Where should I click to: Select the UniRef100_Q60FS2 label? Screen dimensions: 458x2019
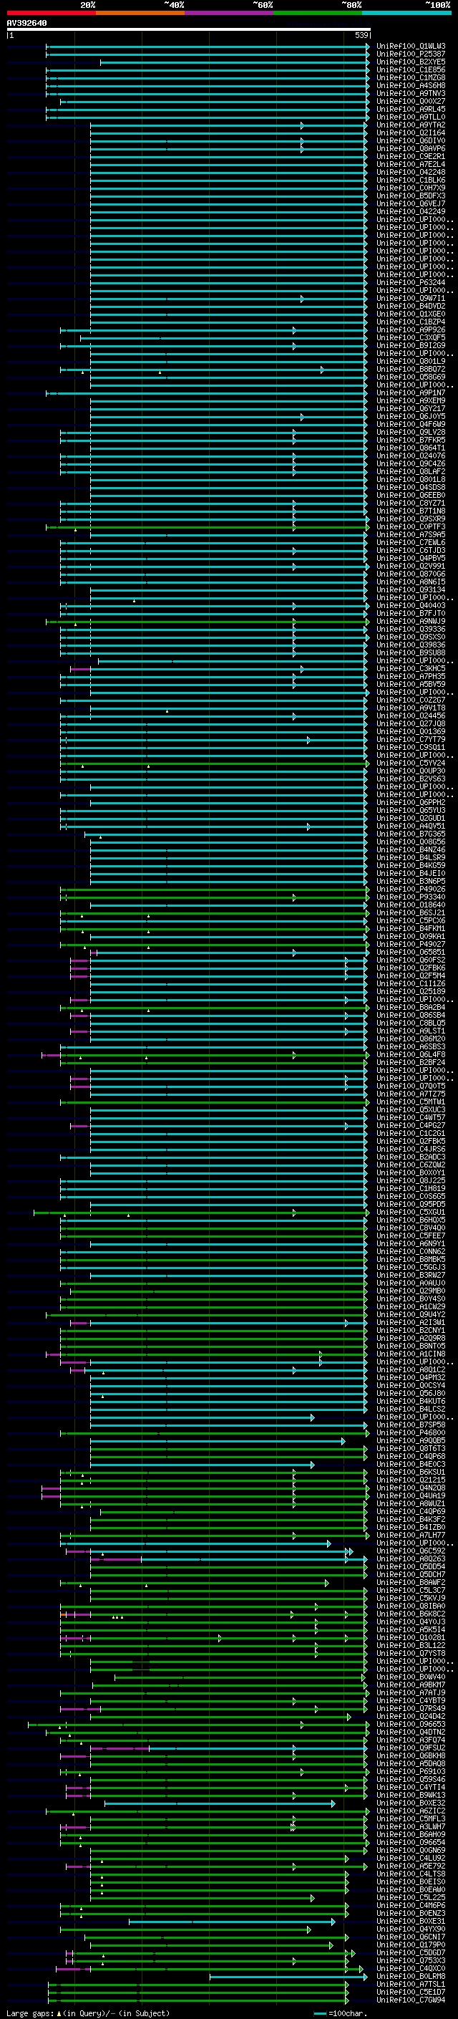point(411,959)
